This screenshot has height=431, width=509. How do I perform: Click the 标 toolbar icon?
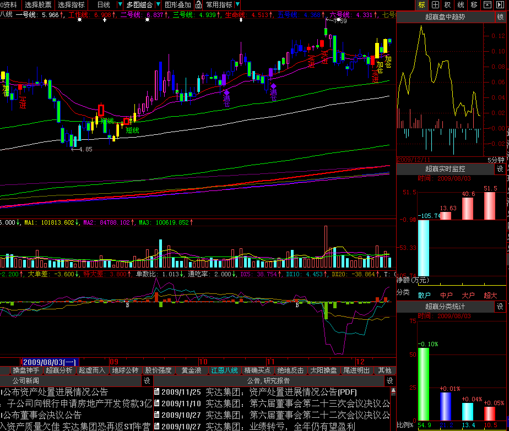point(421,5)
